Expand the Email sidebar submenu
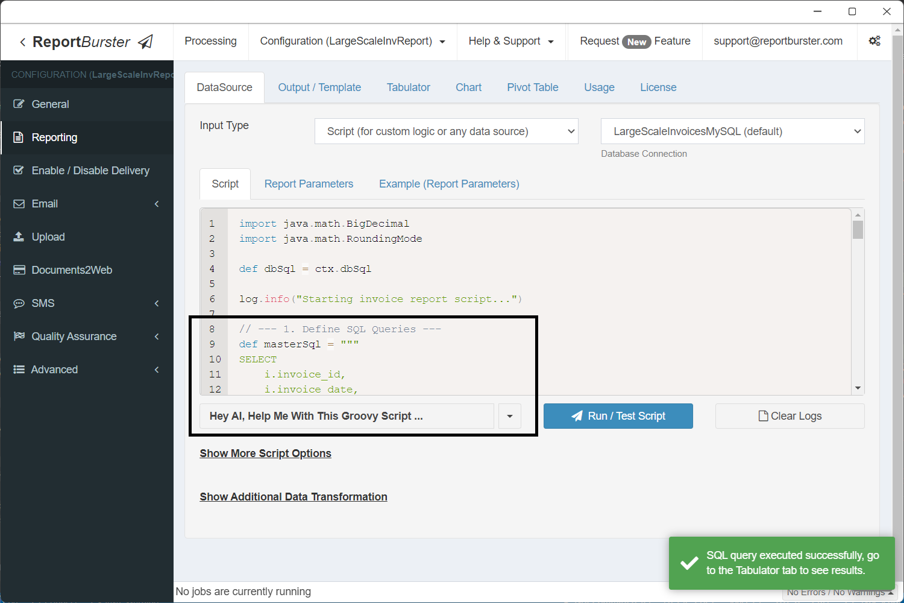This screenshot has width=904, height=603. pyautogui.click(x=156, y=204)
